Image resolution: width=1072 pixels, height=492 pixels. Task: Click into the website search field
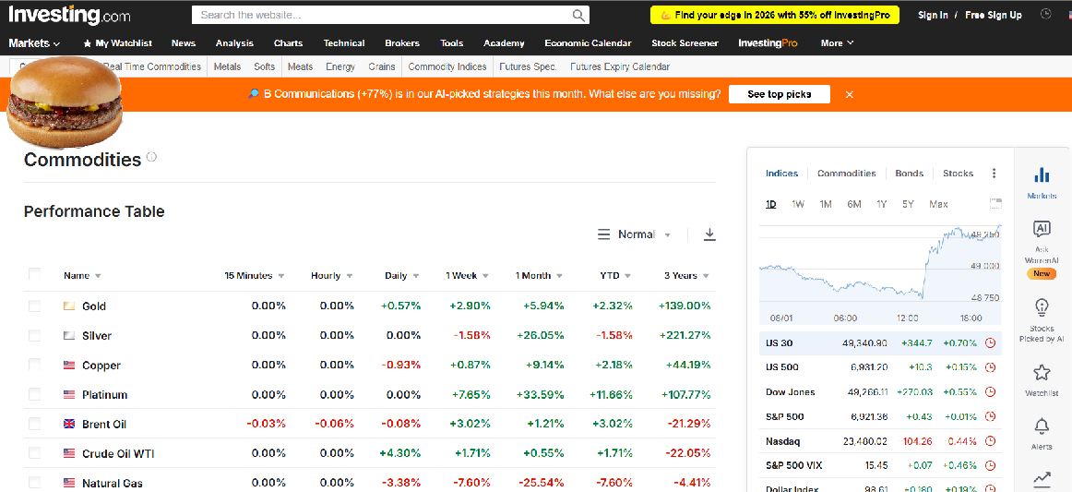383,15
